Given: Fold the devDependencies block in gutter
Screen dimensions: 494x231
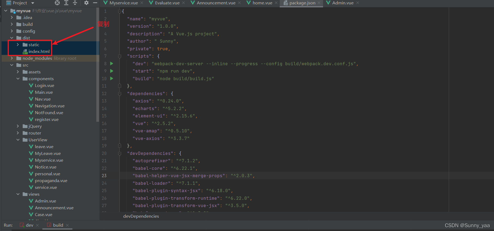Looking at the screenshot, I should click(119, 153).
